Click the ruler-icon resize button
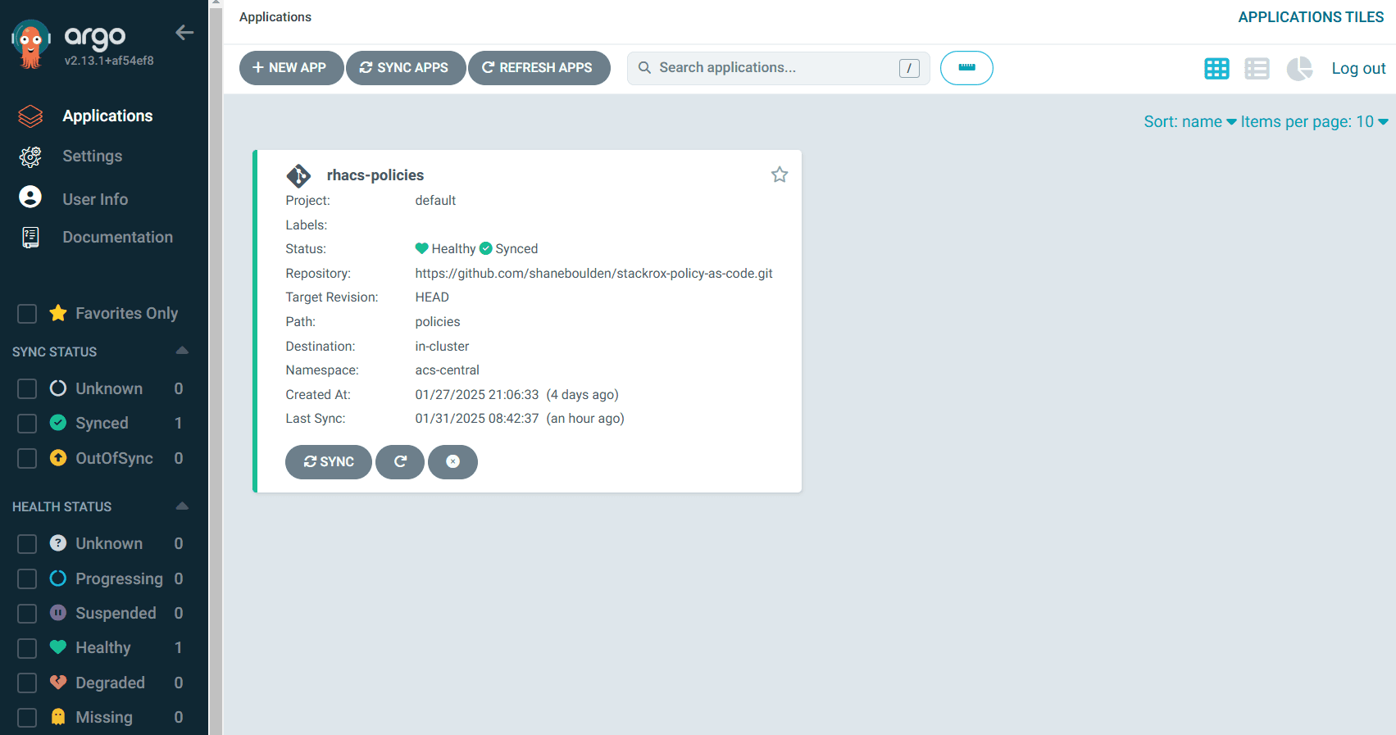Viewport: 1396px width, 735px height. point(966,68)
